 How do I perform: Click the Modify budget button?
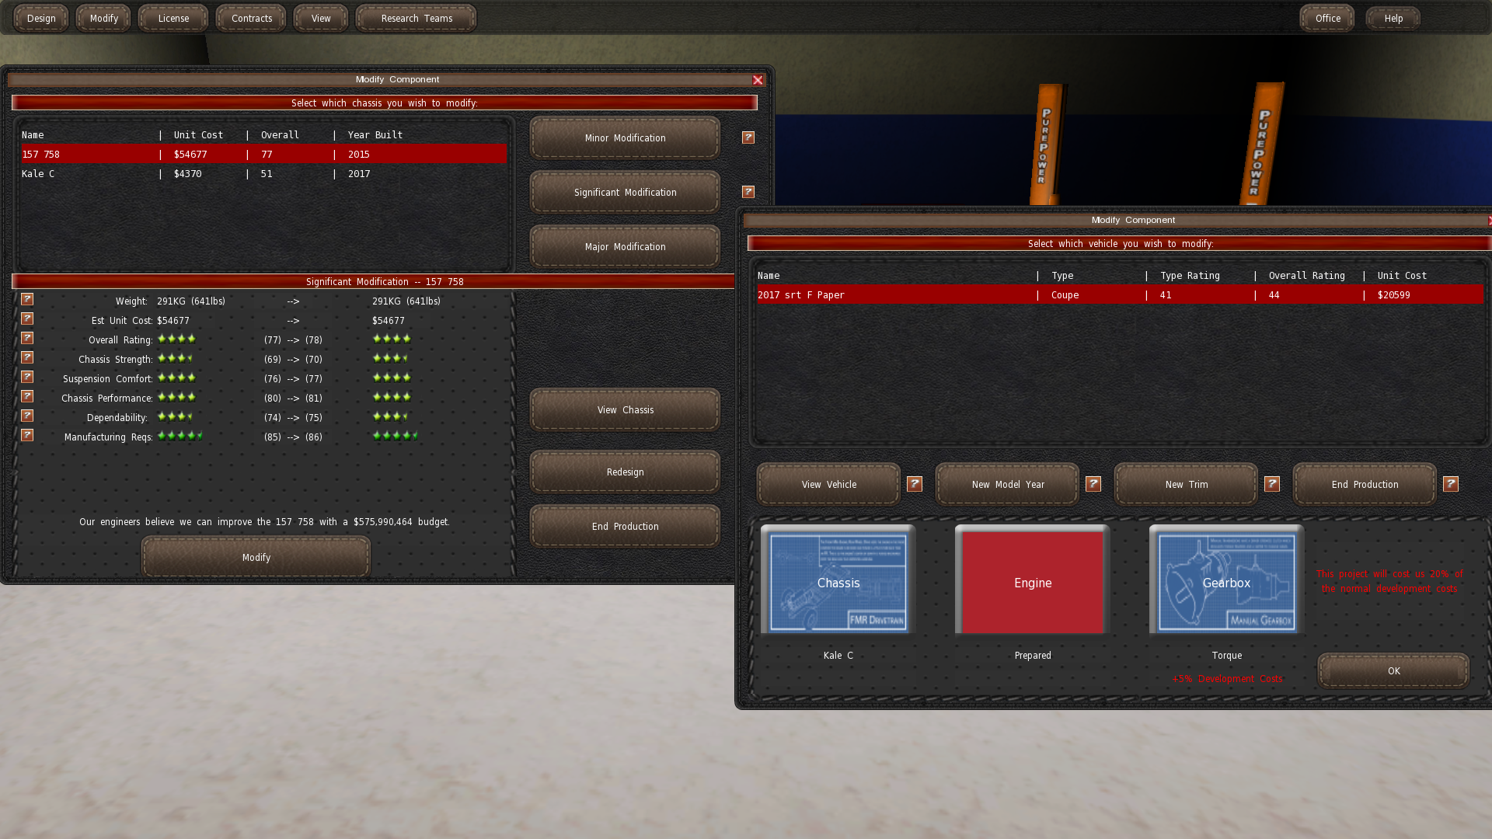coord(256,557)
